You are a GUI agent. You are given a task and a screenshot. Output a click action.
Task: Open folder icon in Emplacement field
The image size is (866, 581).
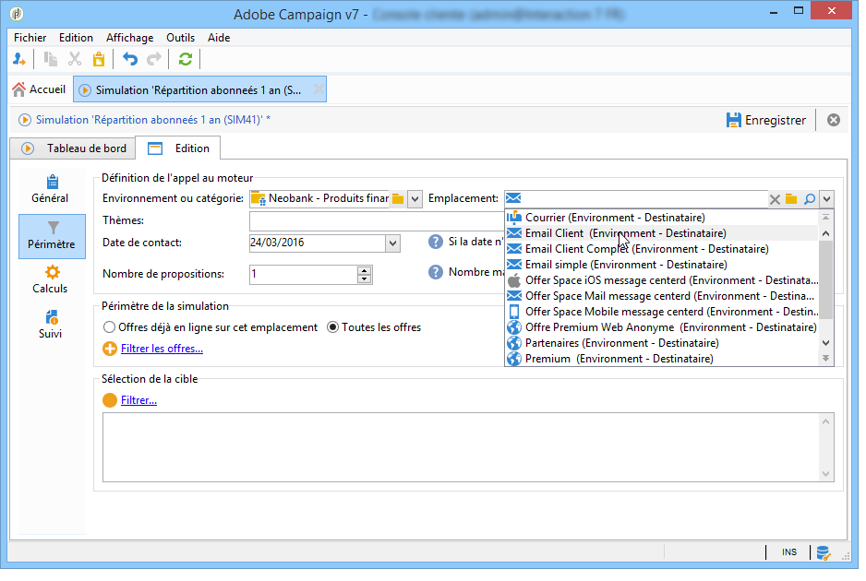[791, 199]
